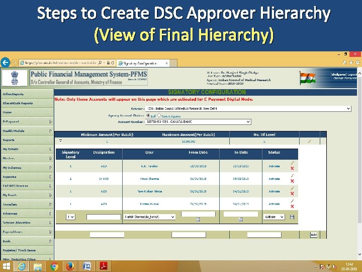Edit the K.K. Tandon signatory row
The height and width of the screenshot is (272, 362).
click(292, 163)
